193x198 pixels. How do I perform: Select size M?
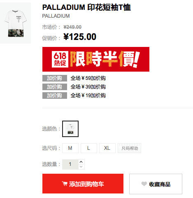[x=70, y=148]
